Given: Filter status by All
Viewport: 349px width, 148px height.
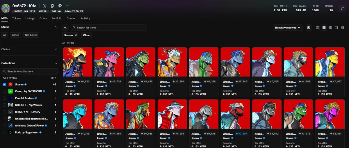Looking at the screenshot, I should coord(5,35).
